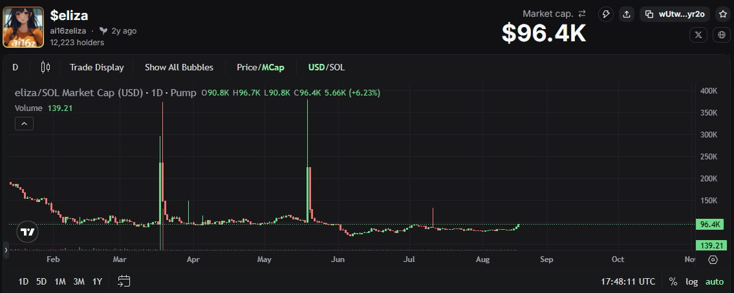The image size is (734, 293).
Task: Click the TradingView logo icon
Action: click(28, 232)
